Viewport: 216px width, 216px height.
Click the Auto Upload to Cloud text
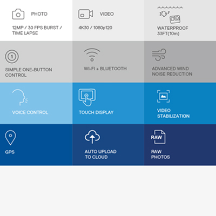tap(100, 154)
